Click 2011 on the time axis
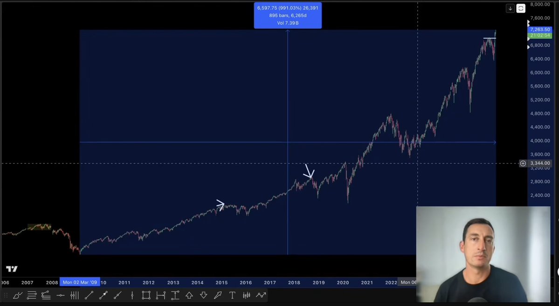 tap(124, 283)
